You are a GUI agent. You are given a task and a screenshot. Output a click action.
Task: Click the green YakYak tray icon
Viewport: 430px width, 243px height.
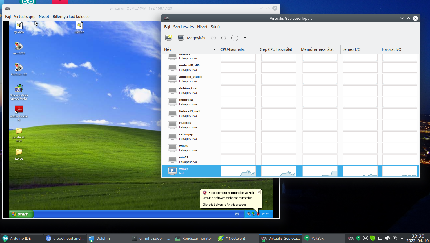358,238
